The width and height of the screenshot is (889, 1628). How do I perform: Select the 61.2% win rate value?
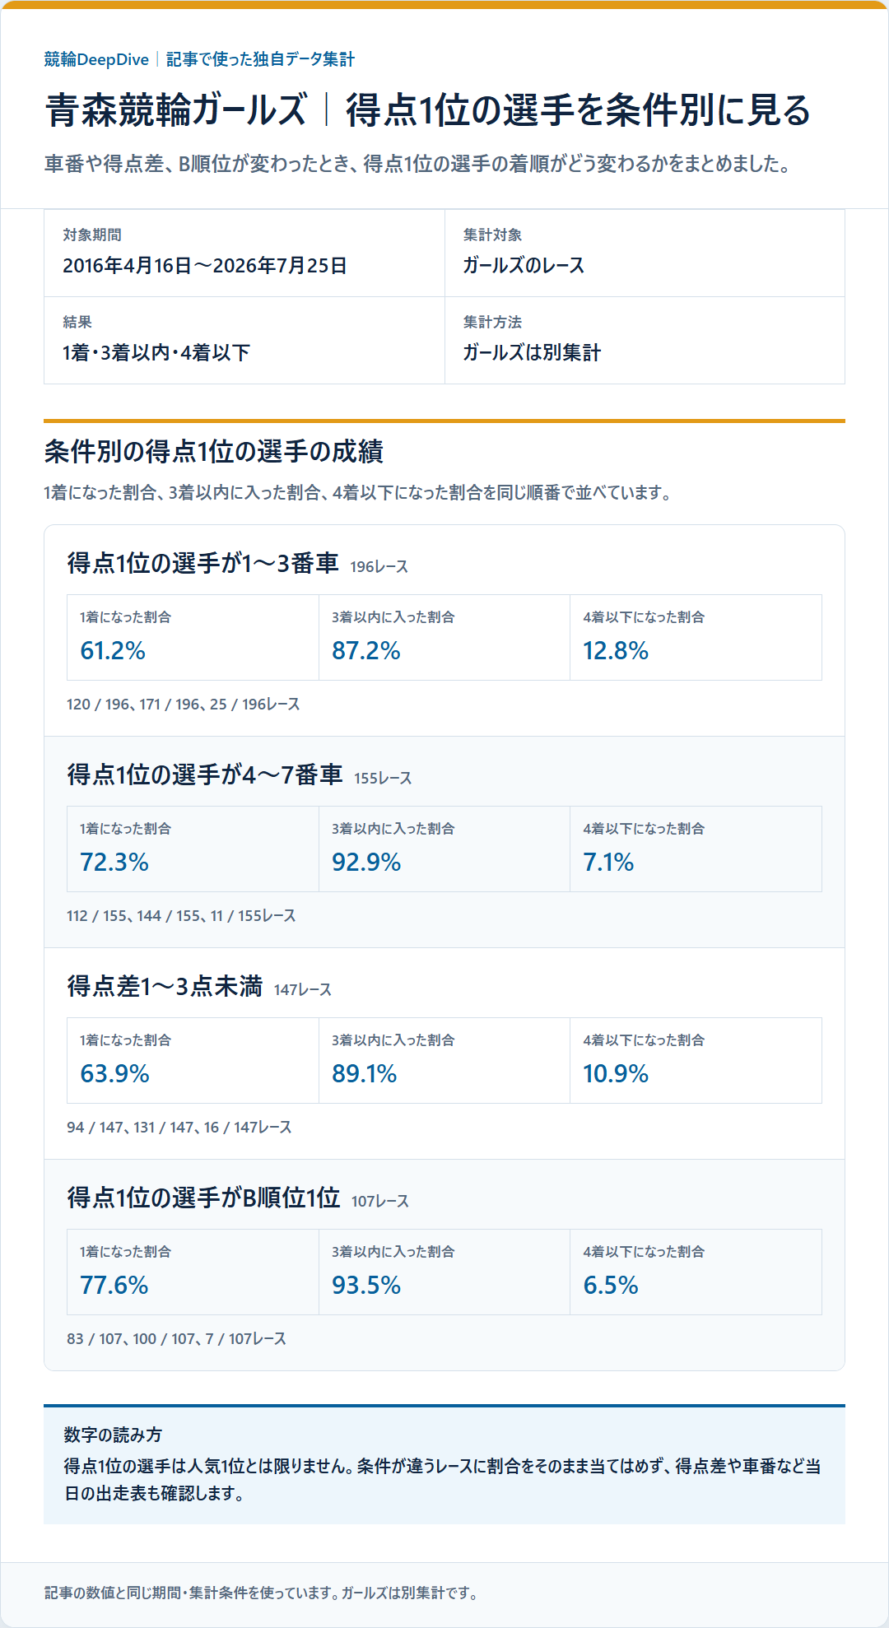(113, 651)
